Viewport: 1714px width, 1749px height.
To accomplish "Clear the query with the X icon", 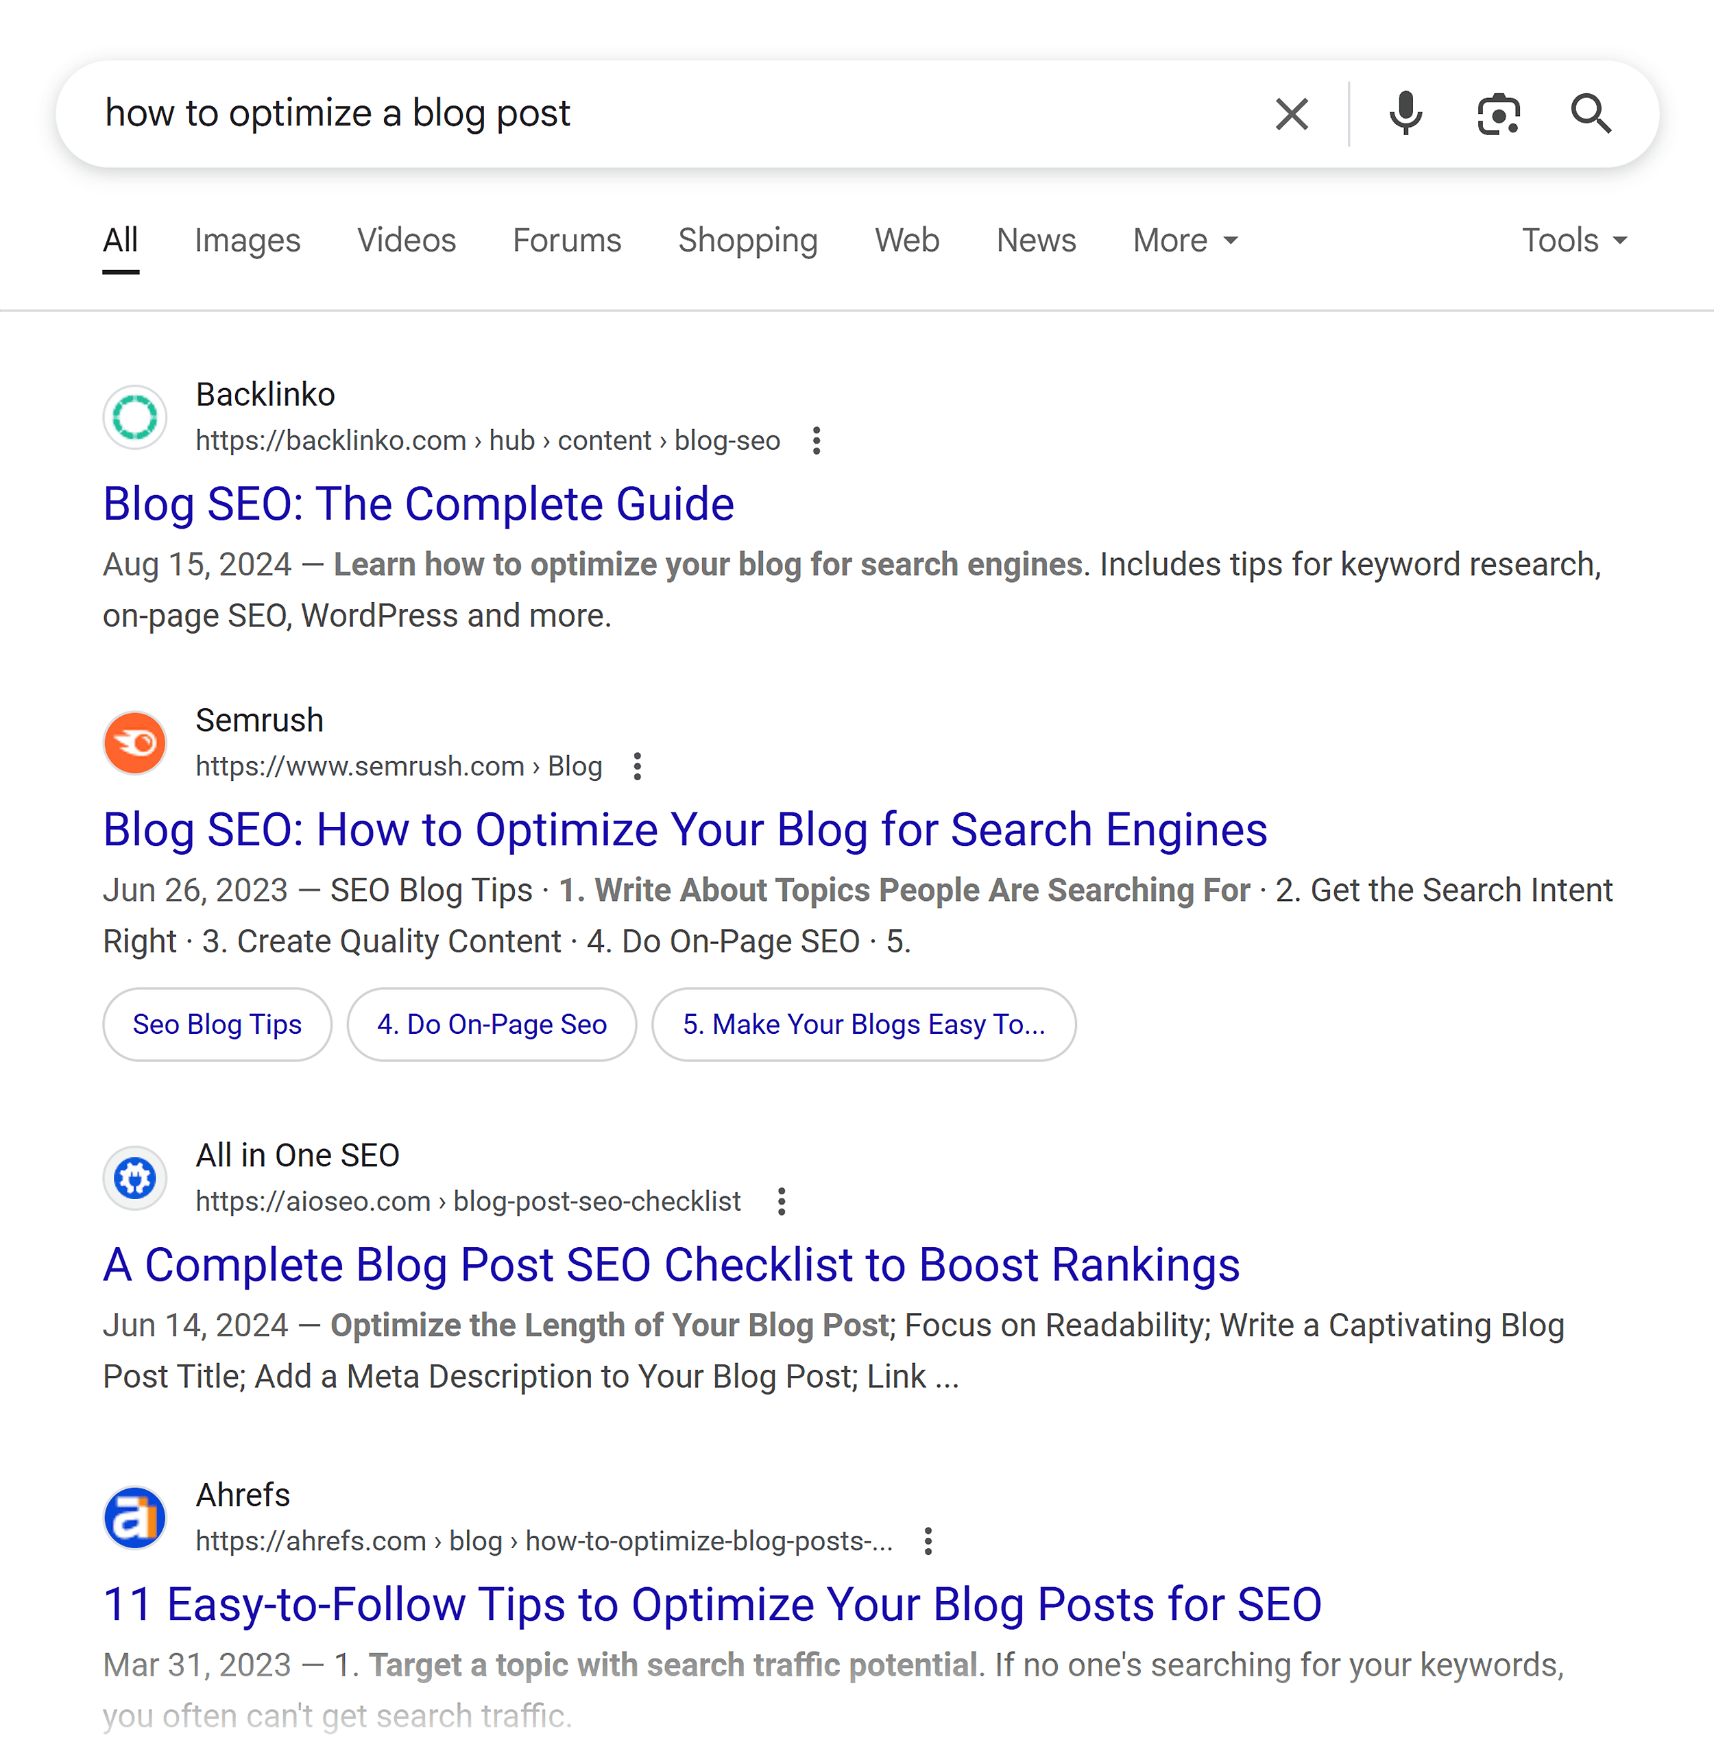I will (x=1291, y=113).
